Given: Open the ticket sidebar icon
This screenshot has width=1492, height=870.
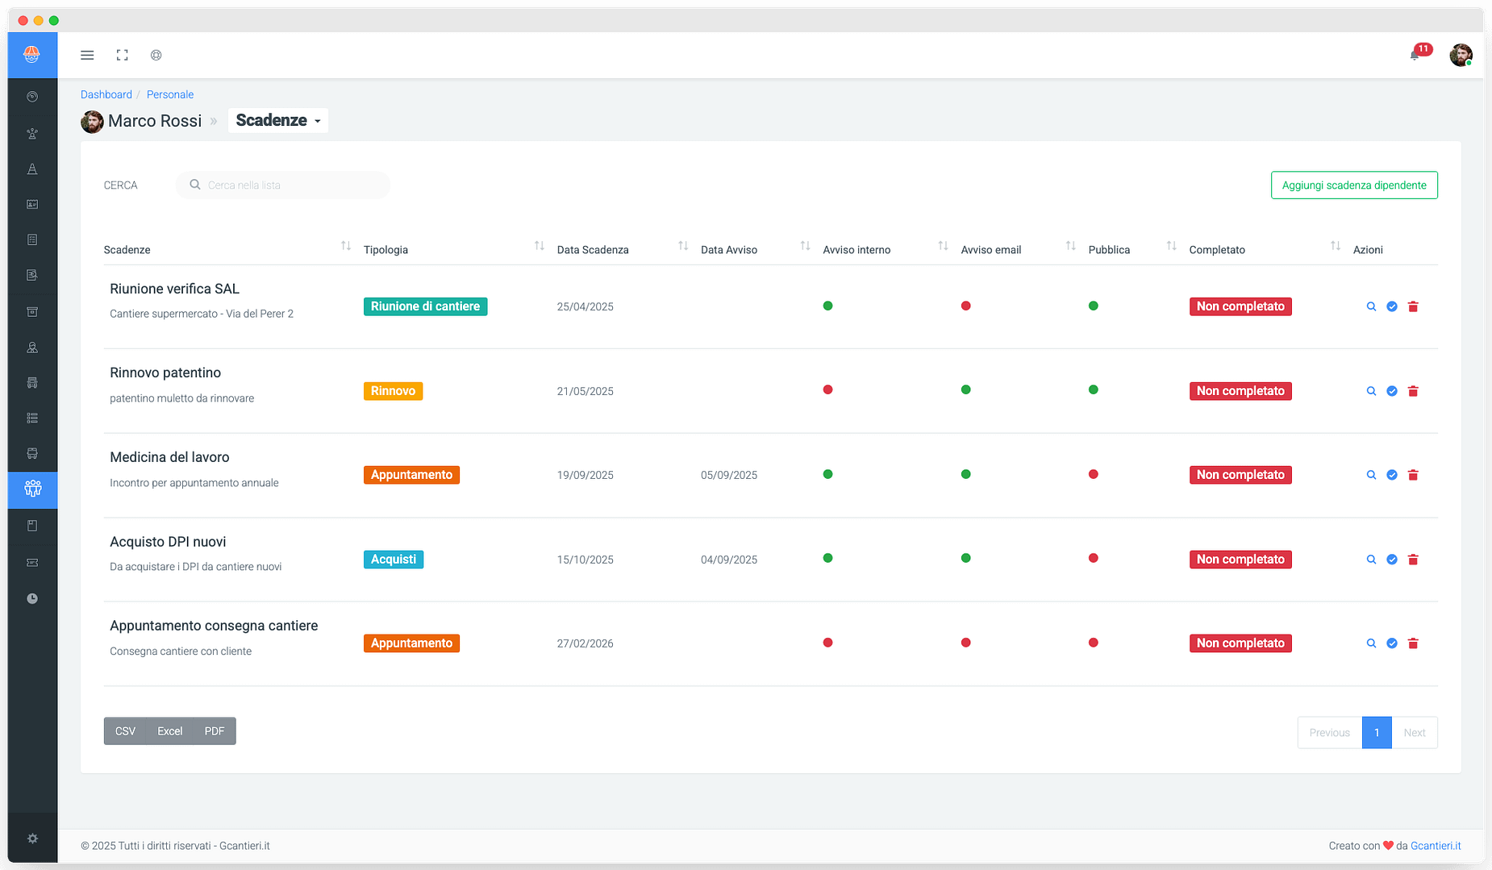Looking at the screenshot, I should pyautogui.click(x=32, y=562).
